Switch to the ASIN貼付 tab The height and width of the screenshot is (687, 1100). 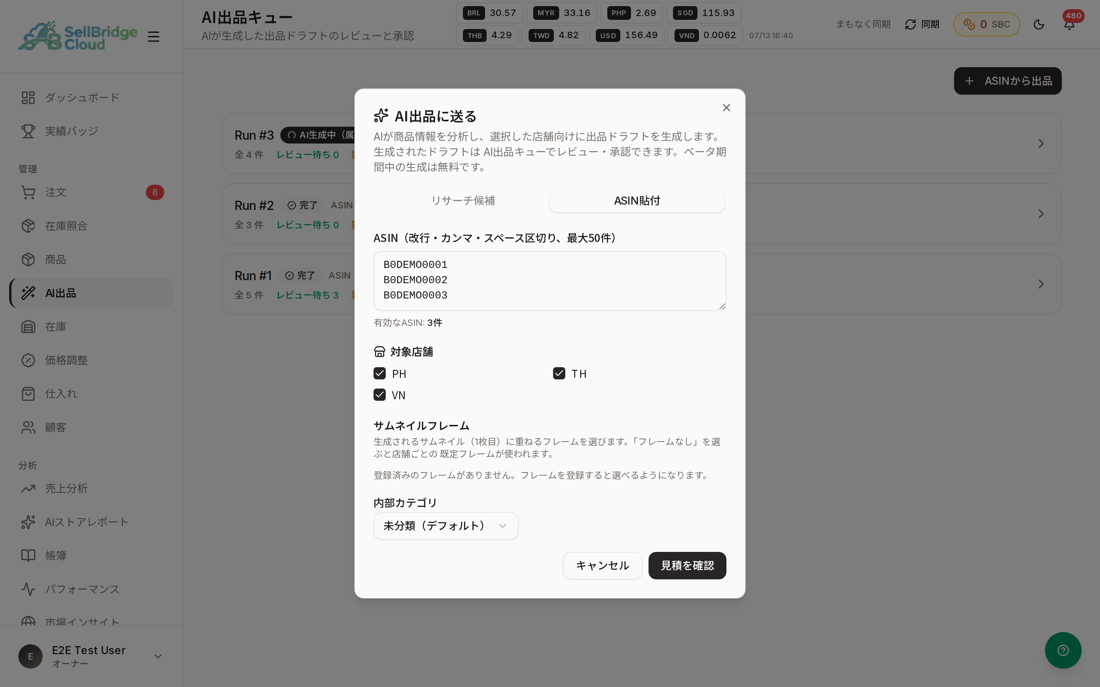[637, 201]
